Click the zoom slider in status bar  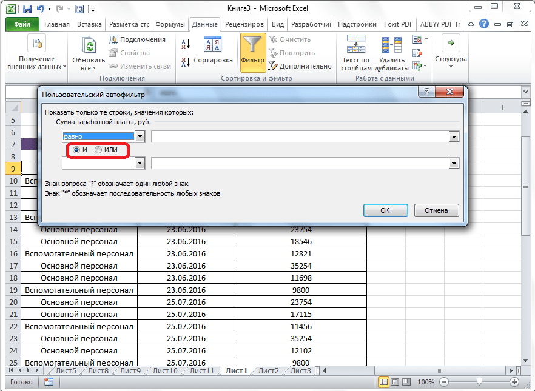pyautogui.click(x=479, y=382)
